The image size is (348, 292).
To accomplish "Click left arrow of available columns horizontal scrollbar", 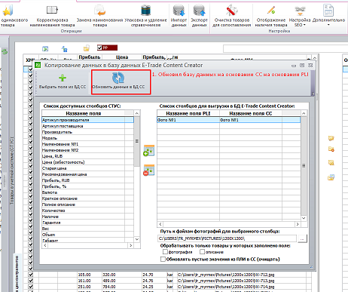I will tap(45, 245).
